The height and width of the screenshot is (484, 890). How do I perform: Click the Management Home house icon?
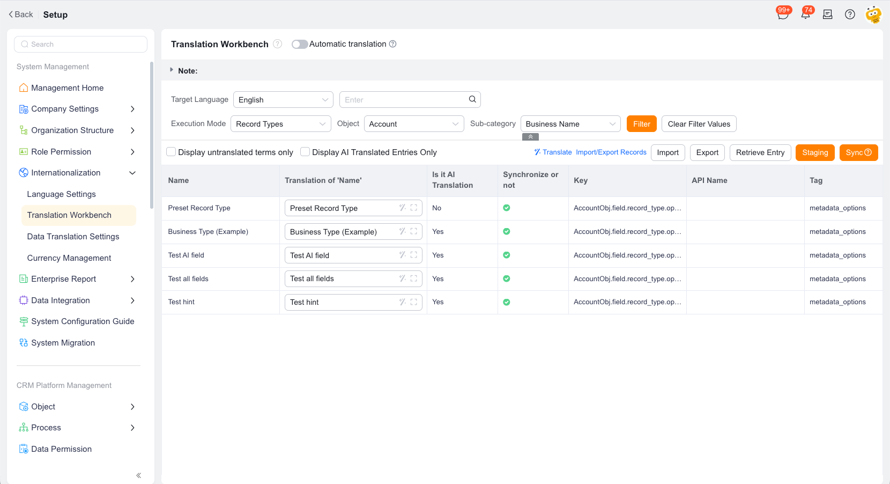point(24,87)
